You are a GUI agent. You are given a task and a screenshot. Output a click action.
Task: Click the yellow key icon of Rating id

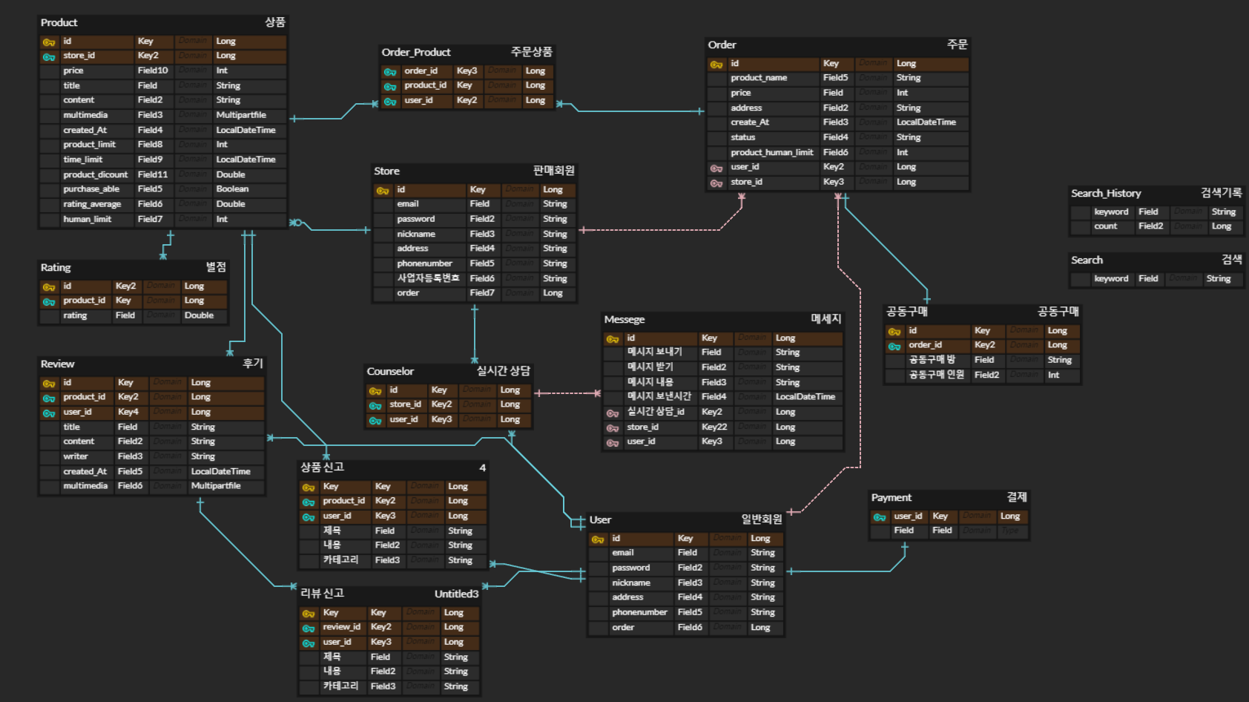(49, 287)
